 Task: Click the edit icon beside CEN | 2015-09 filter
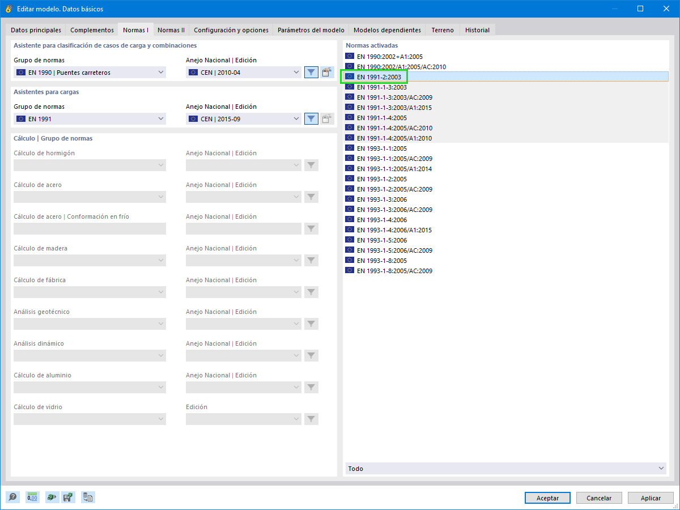point(327,118)
